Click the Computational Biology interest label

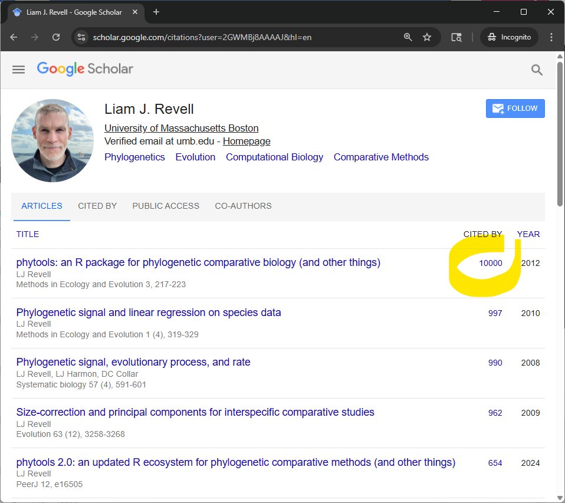click(x=275, y=157)
